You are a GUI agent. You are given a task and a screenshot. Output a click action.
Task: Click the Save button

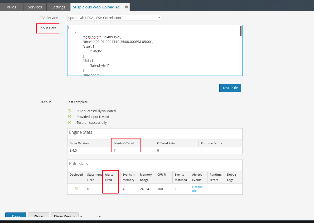(x=16, y=215)
